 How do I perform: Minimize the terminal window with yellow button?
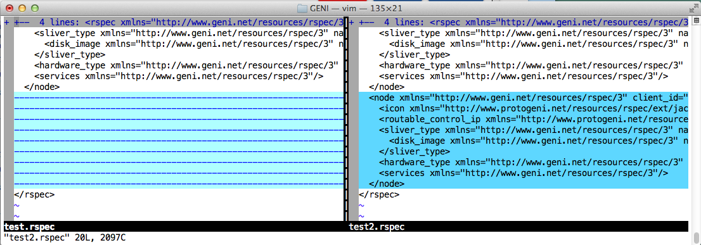coord(22,8)
